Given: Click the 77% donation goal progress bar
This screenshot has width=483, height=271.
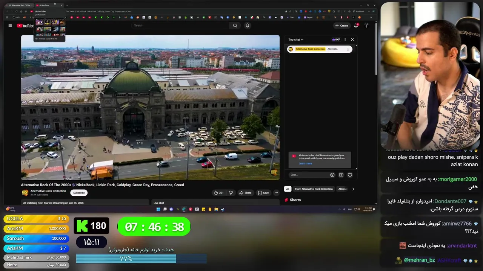Looking at the screenshot, I should click(x=141, y=259).
